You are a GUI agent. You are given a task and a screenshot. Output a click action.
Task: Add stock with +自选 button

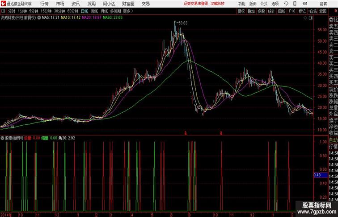pyautogui.click(x=313, y=11)
